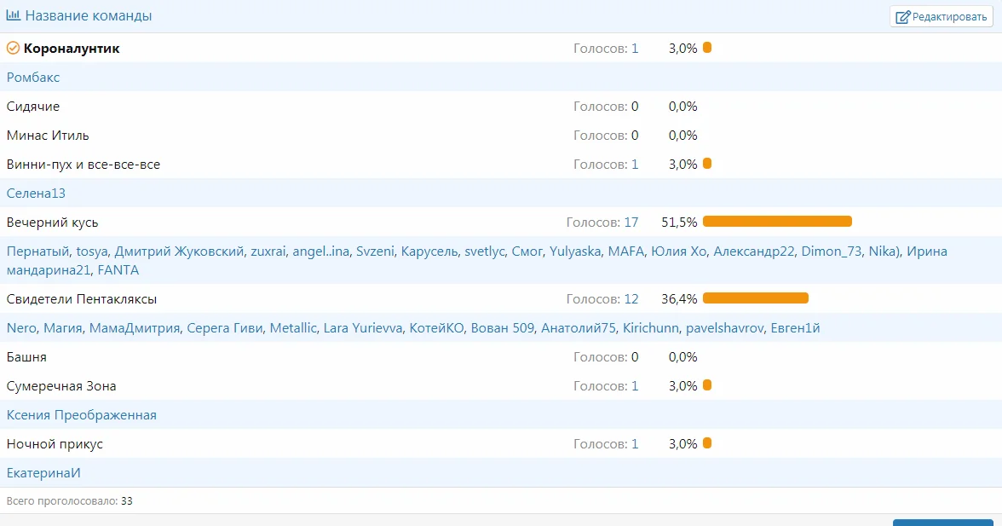Image resolution: width=1002 pixels, height=526 pixels.
Task: Click vote count 17 for Вечерний кусь
Action: click(631, 223)
